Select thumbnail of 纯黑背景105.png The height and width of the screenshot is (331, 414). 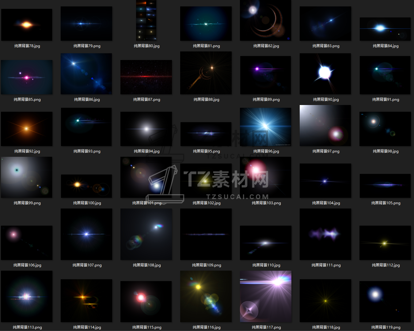385,186
